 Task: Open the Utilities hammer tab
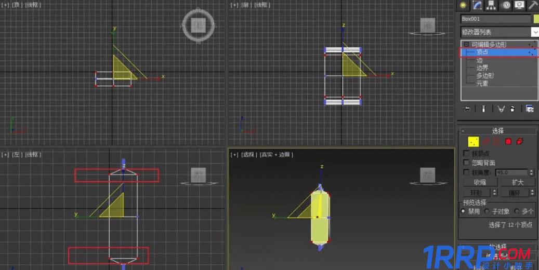tap(533, 5)
